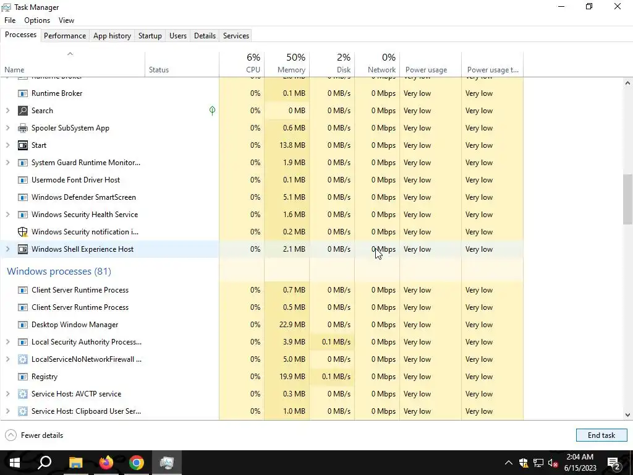Click the Registry process icon
633x475 pixels.
23,377
